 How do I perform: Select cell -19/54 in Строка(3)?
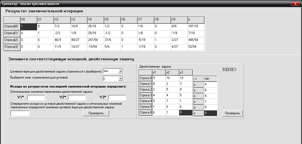coord(96,47)
